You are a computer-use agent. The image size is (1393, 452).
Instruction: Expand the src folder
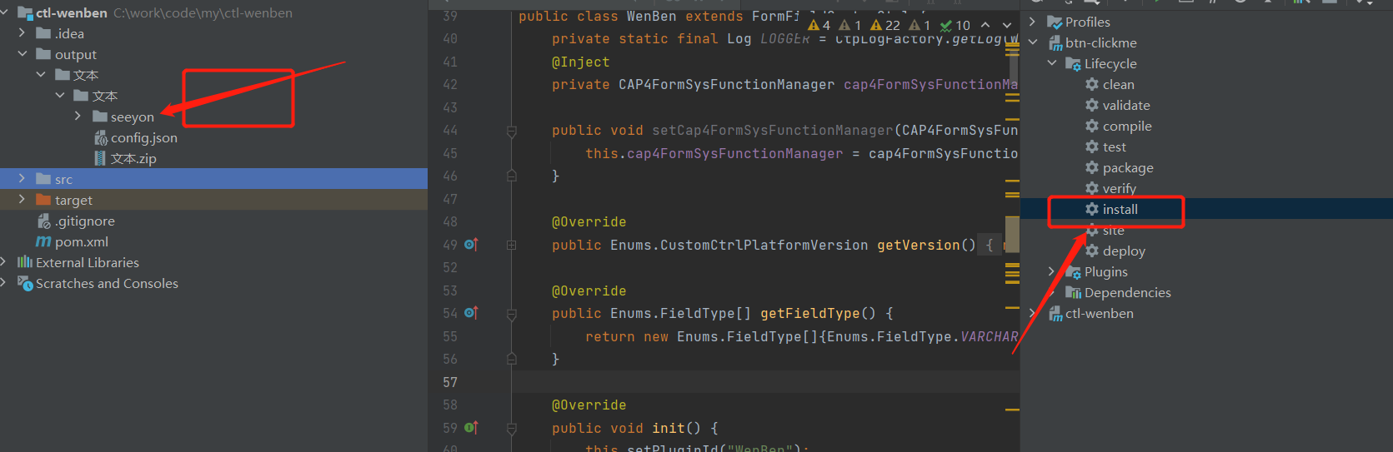tap(22, 179)
